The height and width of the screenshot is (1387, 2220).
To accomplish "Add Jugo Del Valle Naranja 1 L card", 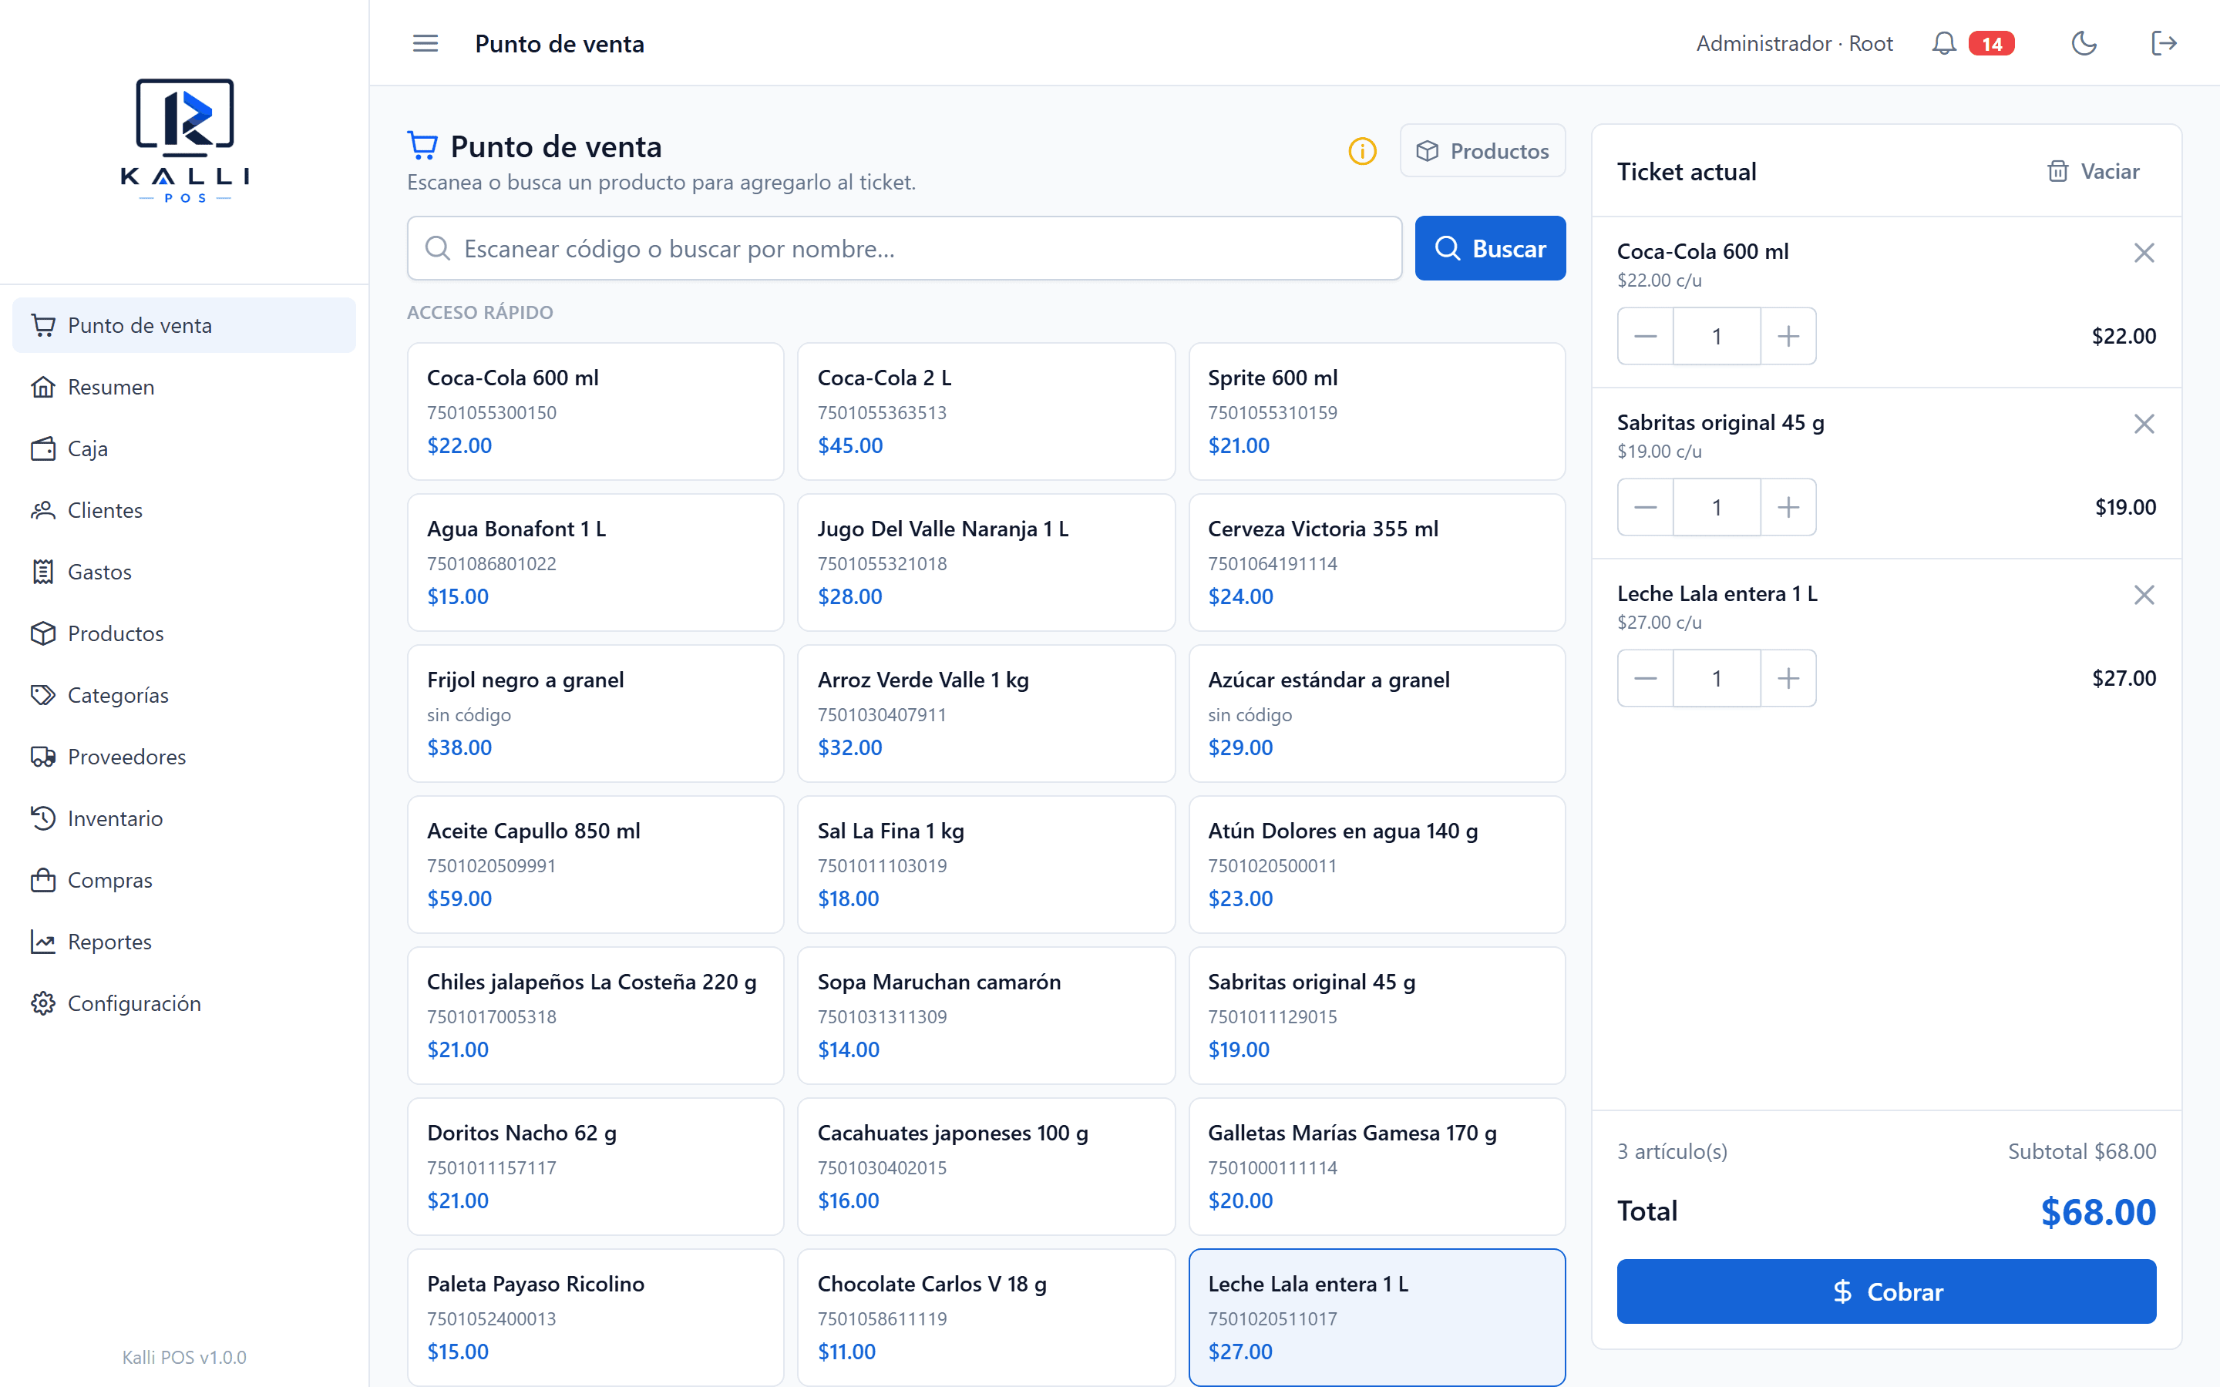I will (986, 563).
